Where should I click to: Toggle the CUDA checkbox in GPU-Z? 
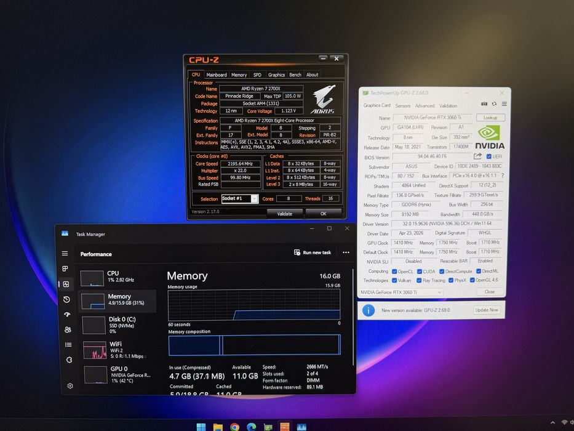[420, 272]
